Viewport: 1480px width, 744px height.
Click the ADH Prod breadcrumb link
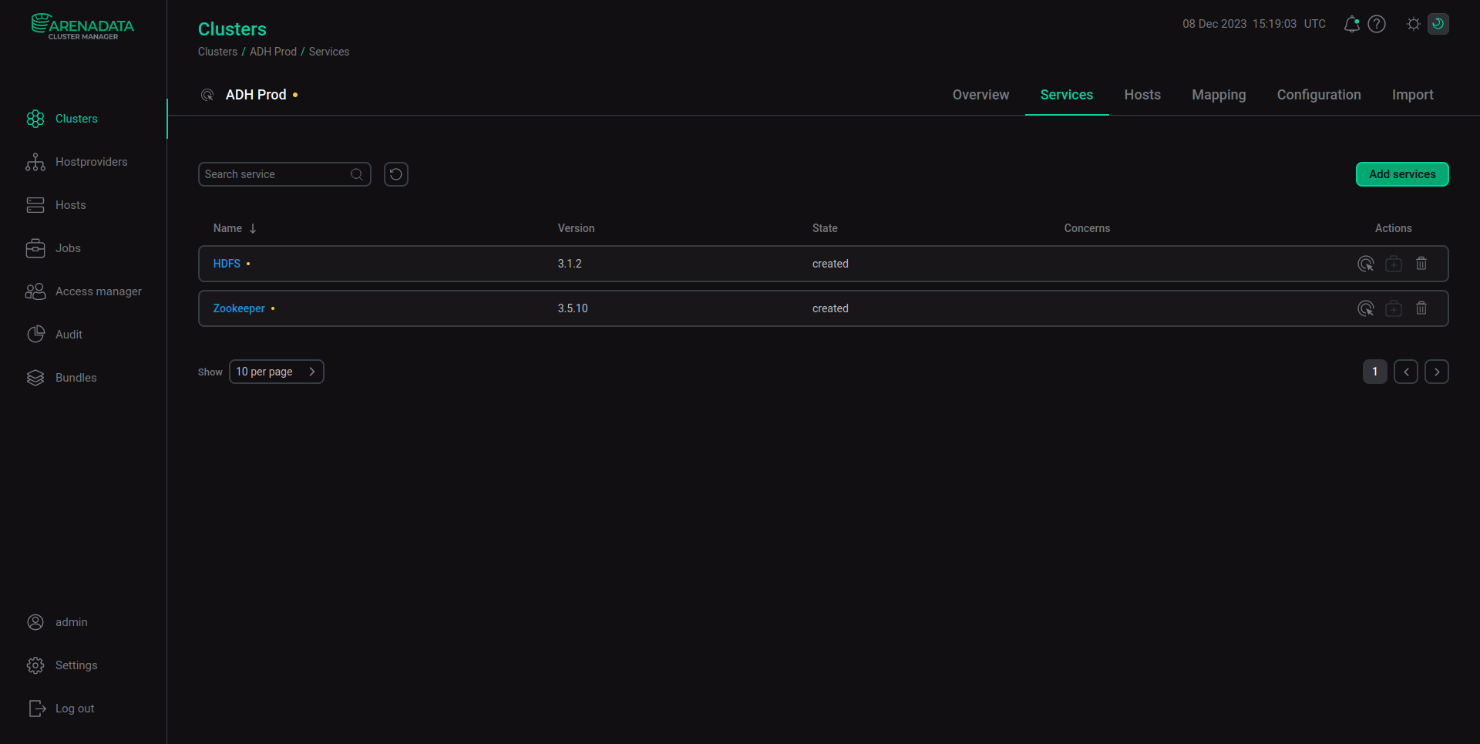pyautogui.click(x=273, y=52)
